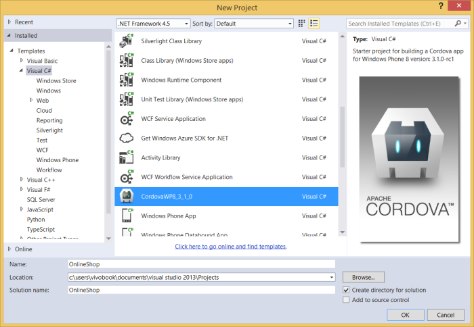Viewport: 474px width, 327px height.
Task: Select the Silverlight category
Action: click(49, 130)
